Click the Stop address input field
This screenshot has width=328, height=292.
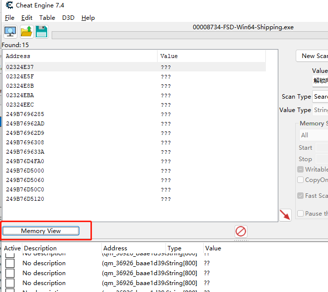322,159
